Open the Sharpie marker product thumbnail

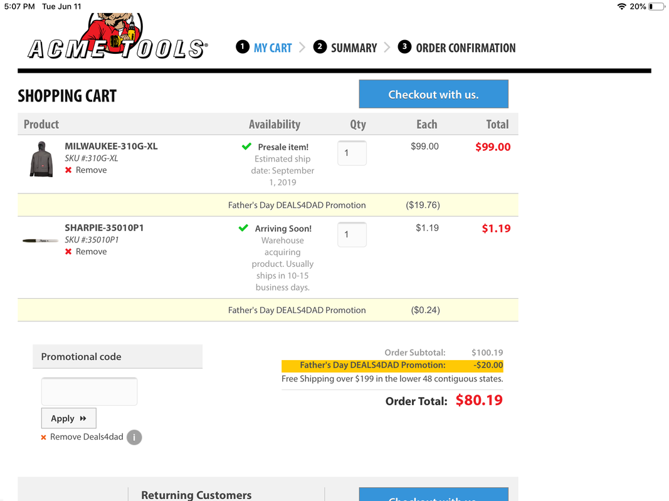[40, 240]
